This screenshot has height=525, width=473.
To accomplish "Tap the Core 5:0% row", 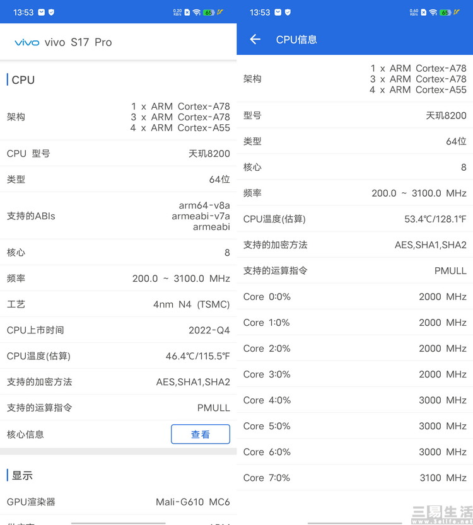I will coord(354,426).
